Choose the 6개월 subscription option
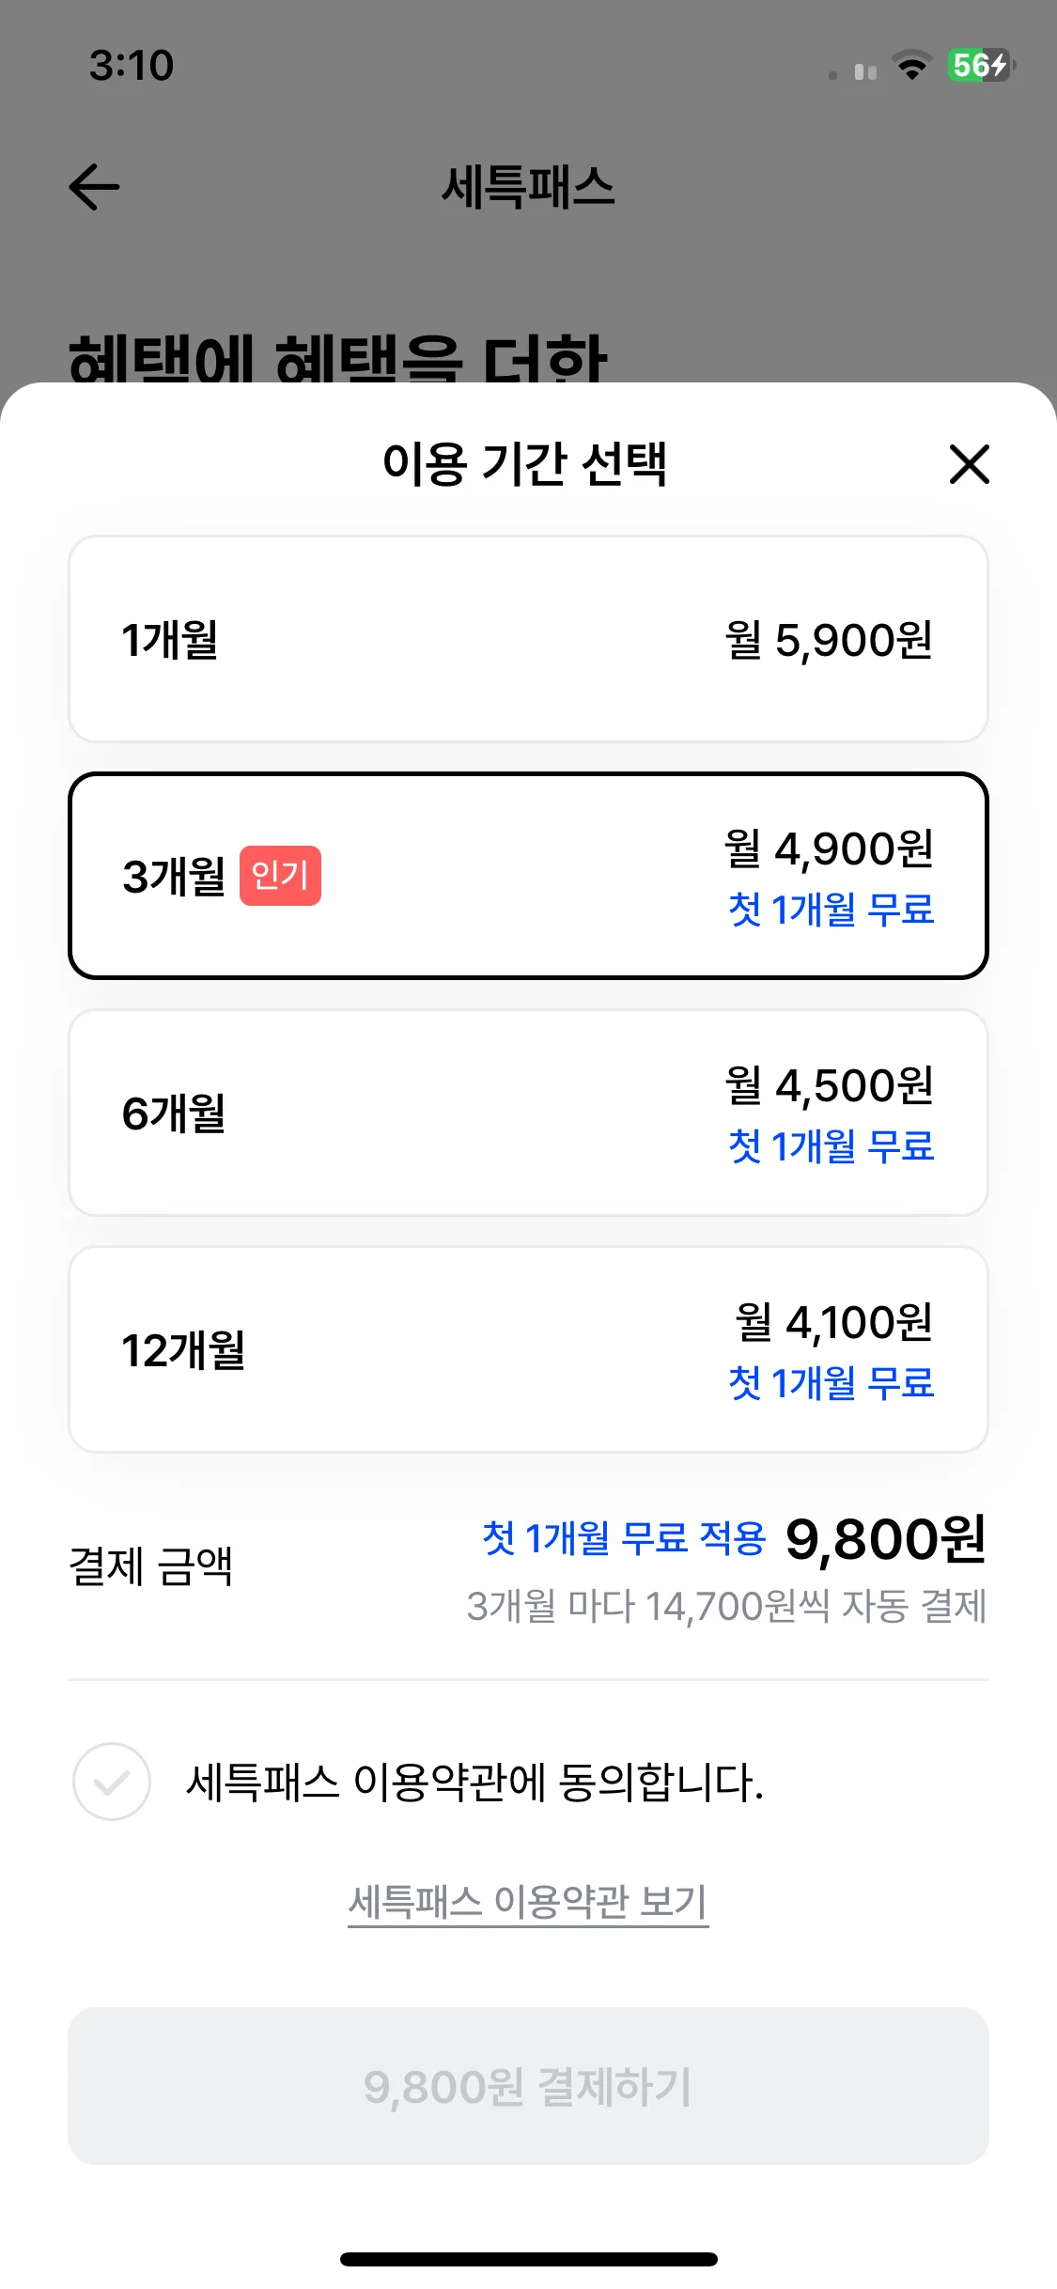The width and height of the screenshot is (1057, 2289). click(x=528, y=1113)
